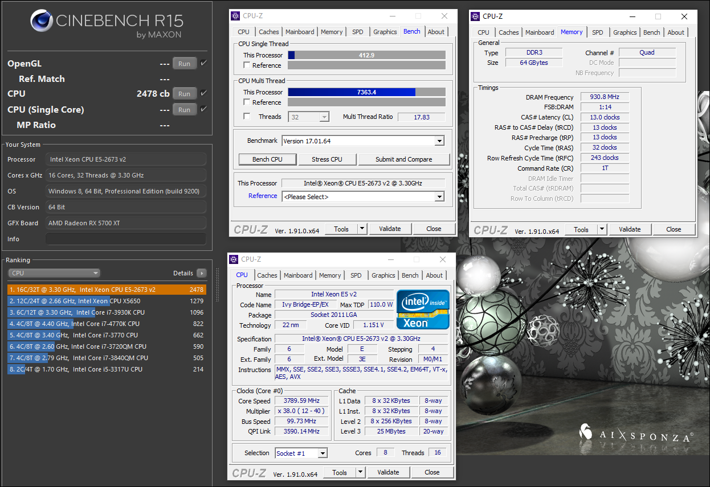Open the Socket #1 selection dropdown
This screenshot has height=487, width=710.
pos(301,453)
